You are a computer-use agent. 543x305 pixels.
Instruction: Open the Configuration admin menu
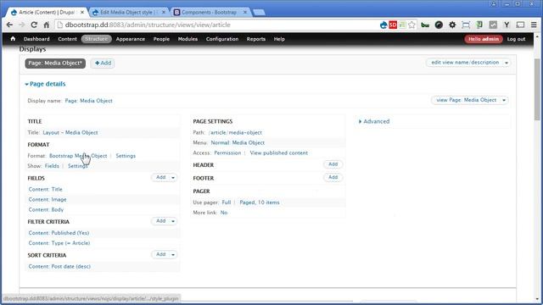pos(222,39)
